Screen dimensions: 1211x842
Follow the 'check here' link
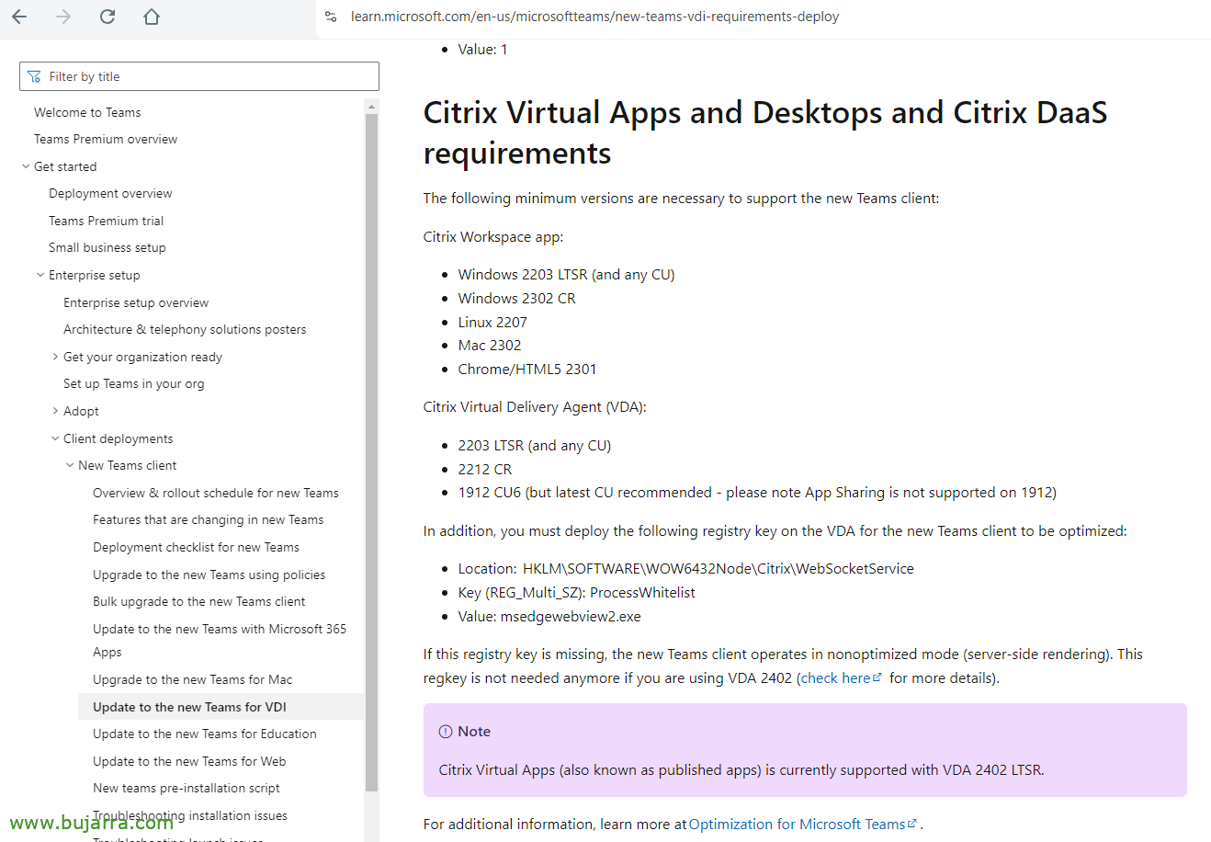point(841,677)
